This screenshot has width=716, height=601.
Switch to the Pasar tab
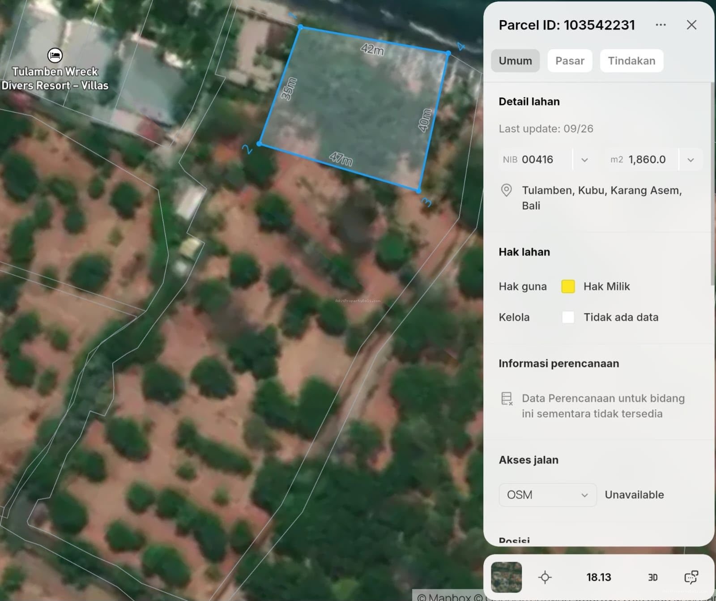[570, 61]
